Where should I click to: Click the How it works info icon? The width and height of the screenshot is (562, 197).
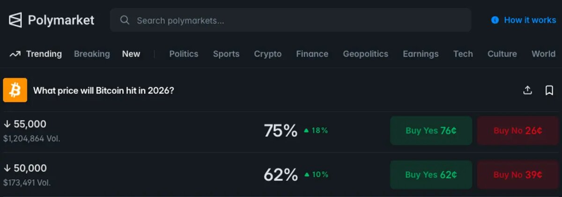(x=495, y=20)
